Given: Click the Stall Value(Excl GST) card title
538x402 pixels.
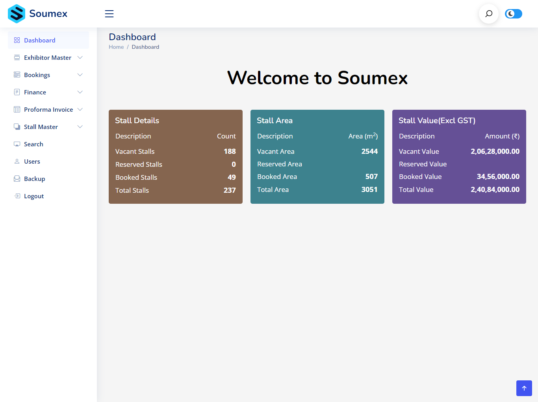Looking at the screenshot, I should [x=437, y=120].
